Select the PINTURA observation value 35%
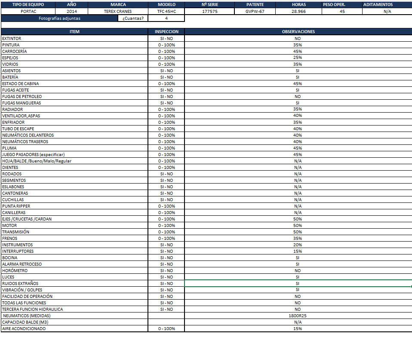Image resolution: width=412 pixels, height=337 pixels. coord(298,45)
